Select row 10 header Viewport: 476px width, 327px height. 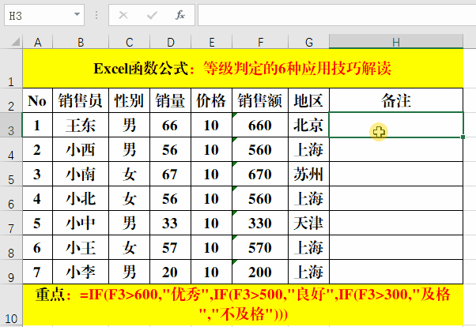point(11,306)
